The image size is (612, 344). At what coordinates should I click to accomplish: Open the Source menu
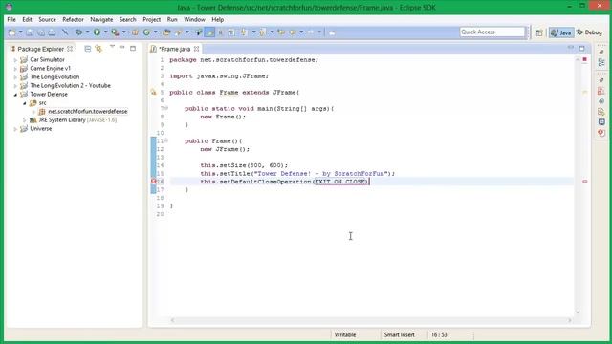(x=47, y=19)
